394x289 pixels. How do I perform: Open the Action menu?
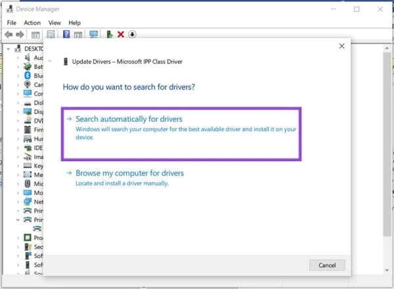32,22
